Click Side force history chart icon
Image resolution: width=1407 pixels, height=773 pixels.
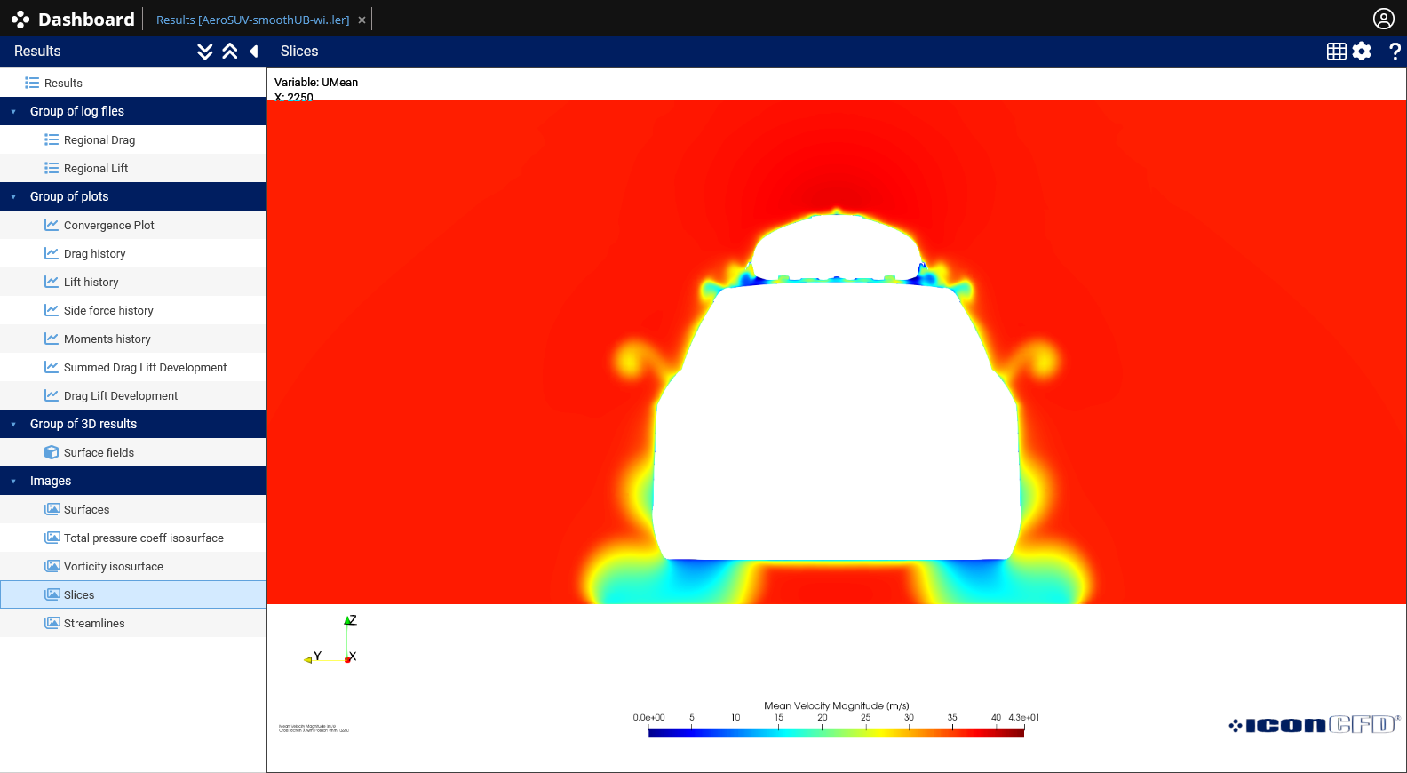tap(52, 310)
